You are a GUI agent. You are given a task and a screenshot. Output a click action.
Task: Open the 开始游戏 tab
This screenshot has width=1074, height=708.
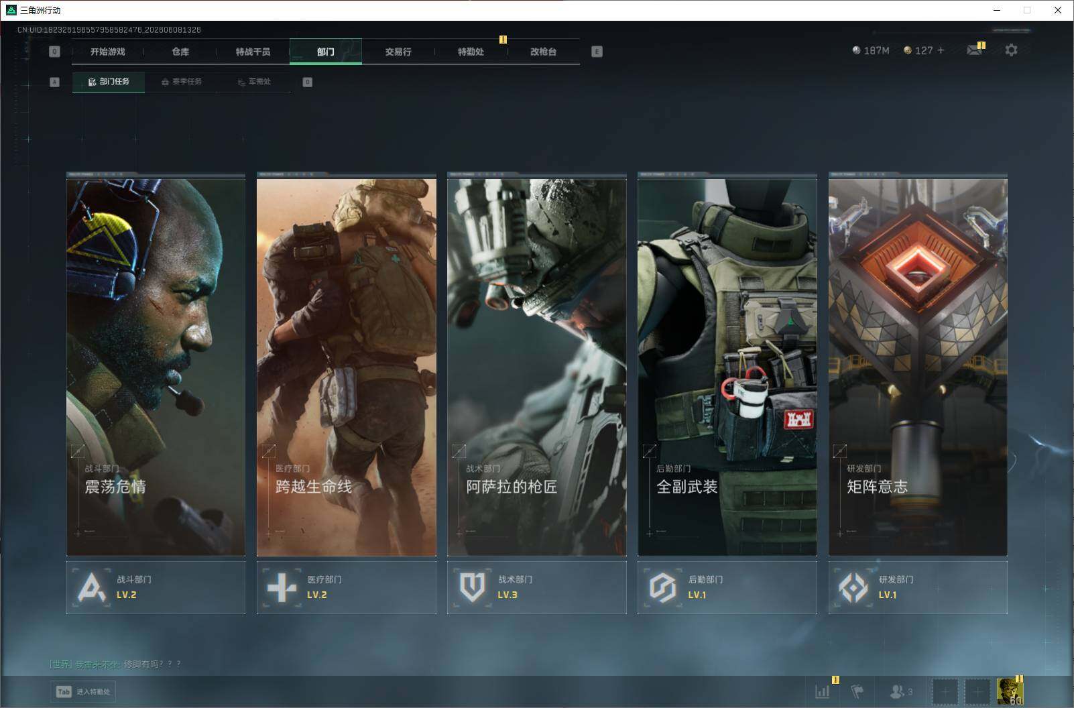[108, 52]
